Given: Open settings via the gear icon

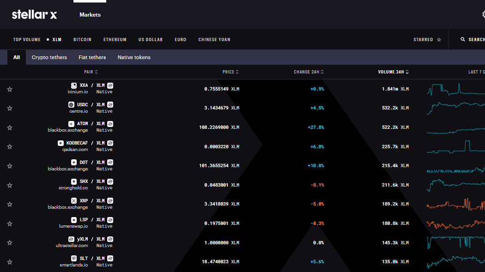Looking at the screenshot, I should 484,14.
